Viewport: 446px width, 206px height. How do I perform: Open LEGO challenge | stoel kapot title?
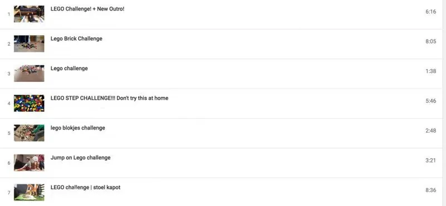(x=85, y=188)
